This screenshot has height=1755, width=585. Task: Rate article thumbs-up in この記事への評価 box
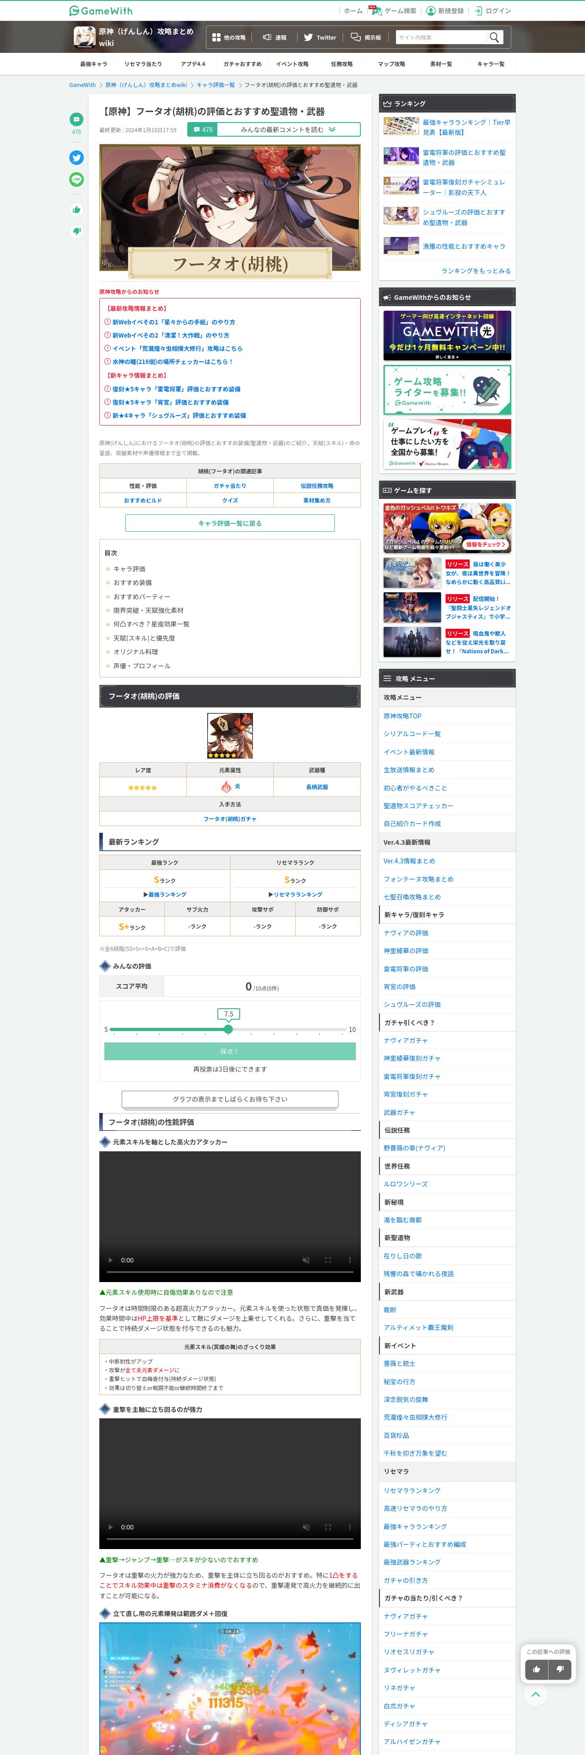(537, 1669)
